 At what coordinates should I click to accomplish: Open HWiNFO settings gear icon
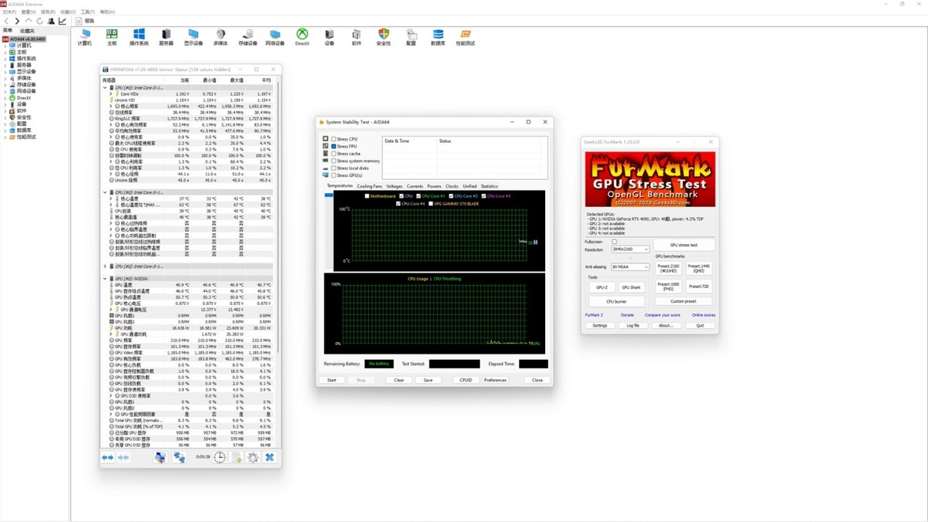pos(253,457)
